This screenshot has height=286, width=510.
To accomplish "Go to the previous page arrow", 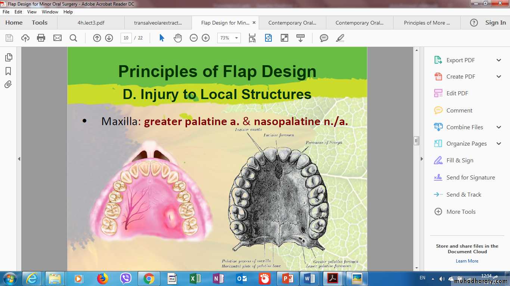I will [97, 38].
